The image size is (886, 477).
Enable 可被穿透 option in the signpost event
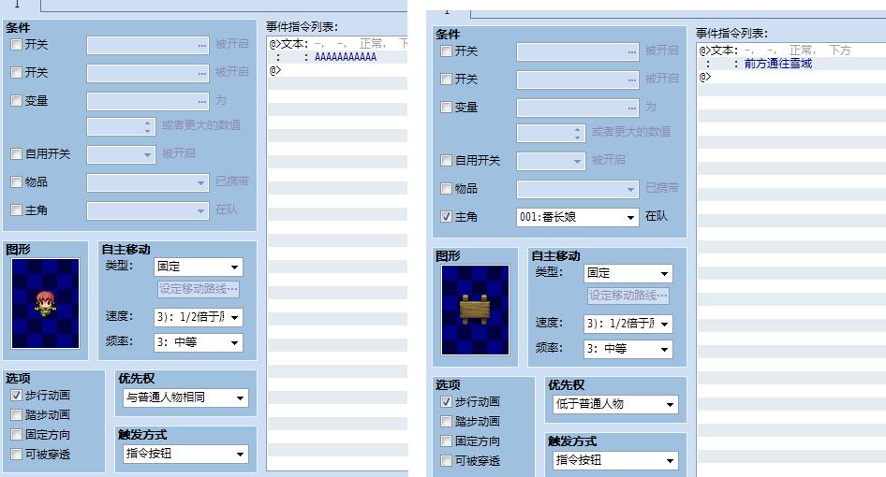point(447,460)
